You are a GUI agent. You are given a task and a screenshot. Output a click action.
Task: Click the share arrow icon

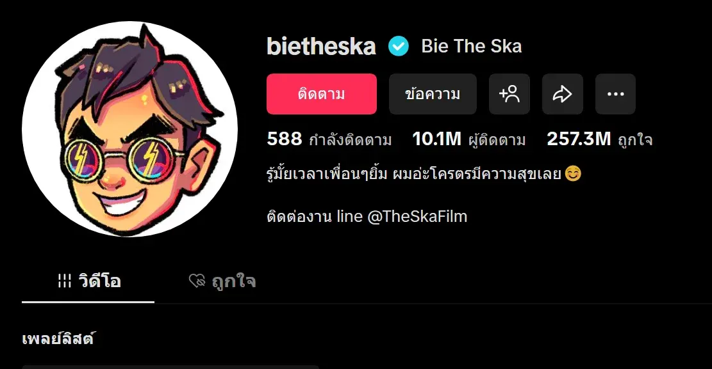click(563, 94)
